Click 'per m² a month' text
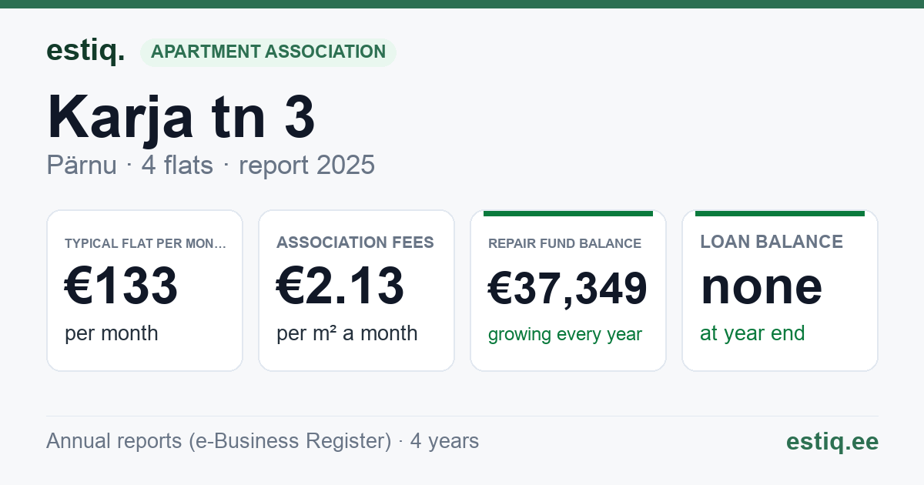Screen dimensions: 924x485 [x=347, y=333]
